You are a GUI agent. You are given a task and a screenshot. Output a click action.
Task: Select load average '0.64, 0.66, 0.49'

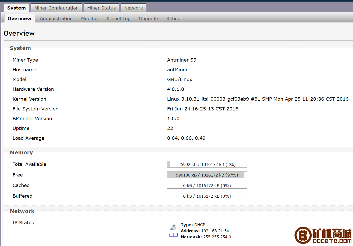coord(186,138)
